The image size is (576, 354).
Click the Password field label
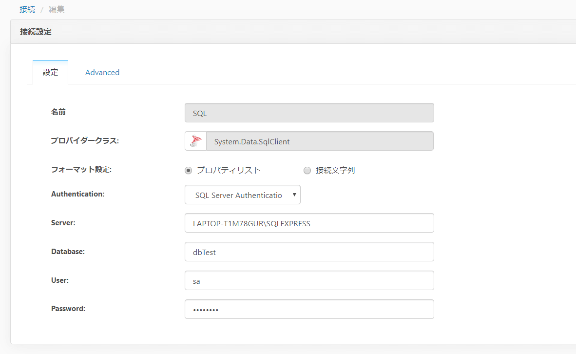click(x=68, y=309)
